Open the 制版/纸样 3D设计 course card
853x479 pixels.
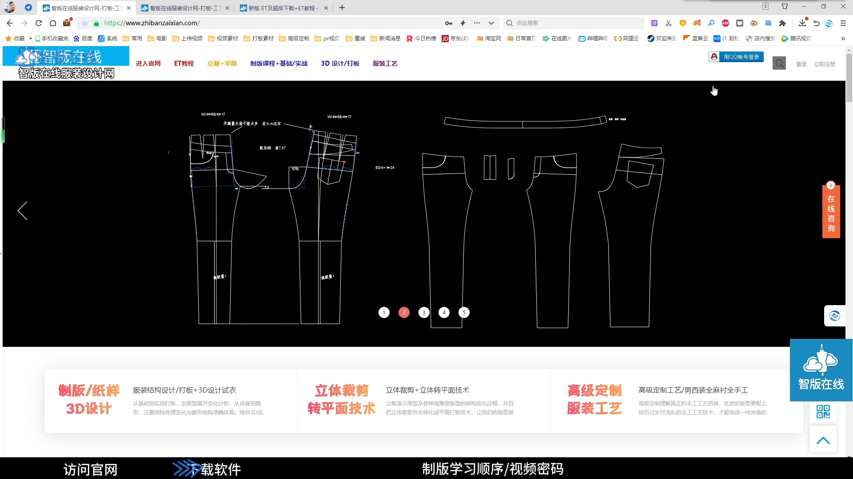[171, 400]
